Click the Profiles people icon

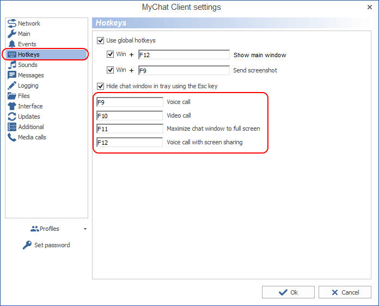click(34, 229)
